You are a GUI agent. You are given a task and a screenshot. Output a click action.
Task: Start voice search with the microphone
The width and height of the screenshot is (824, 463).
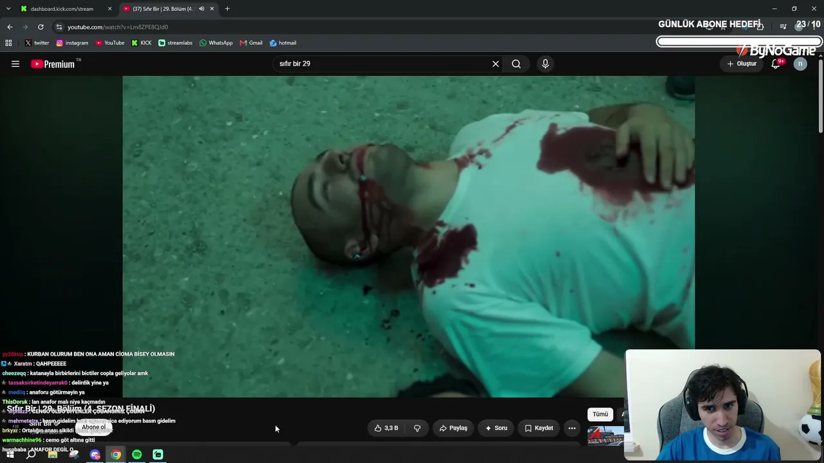(x=545, y=64)
